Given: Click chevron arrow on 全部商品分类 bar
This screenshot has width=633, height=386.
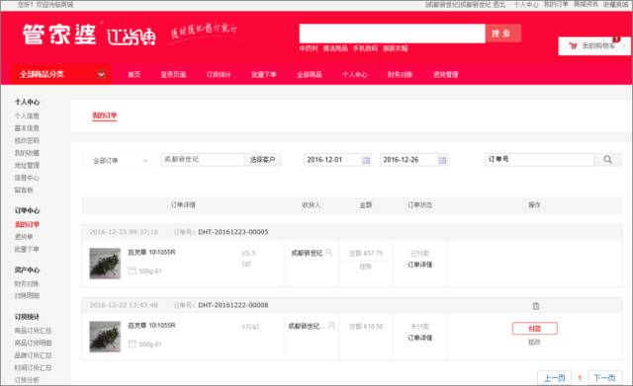Looking at the screenshot, I should (101, 74).
